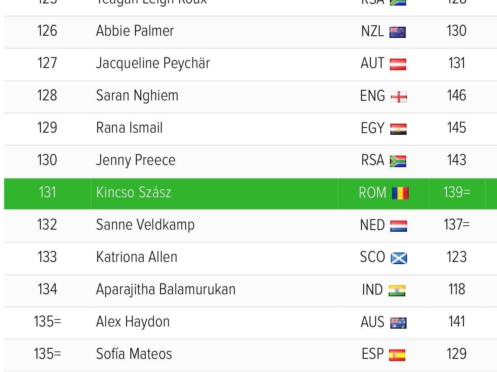Click the Spain flag next to ESP
This screenshot has width=497, height=372.
397,355
